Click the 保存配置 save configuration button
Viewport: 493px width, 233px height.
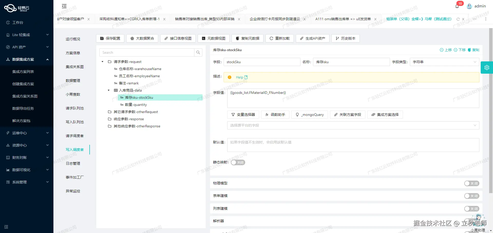pos(110,38)
